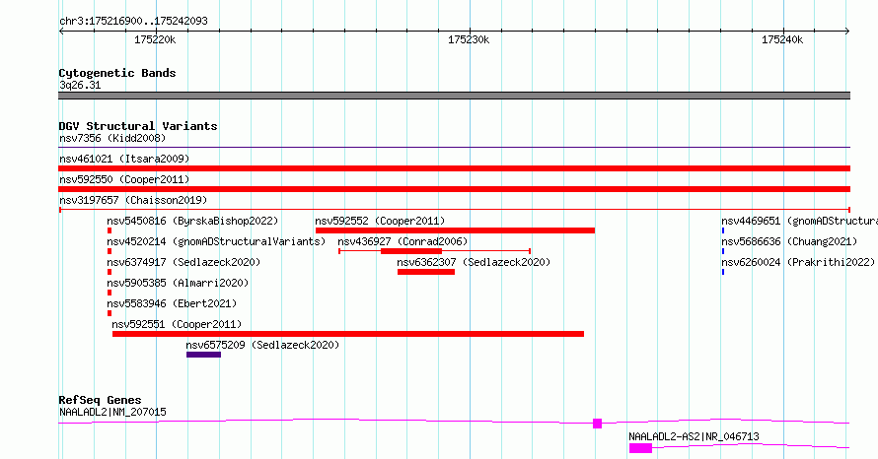878x459 pixels.
Task: Click the 175230k ruler tick label
Action: [469, 39]
